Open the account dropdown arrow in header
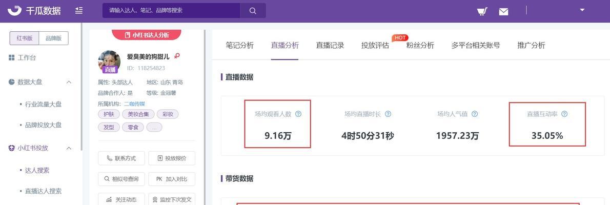The height and width of the screenshot is (205, 610). [582, 10]
